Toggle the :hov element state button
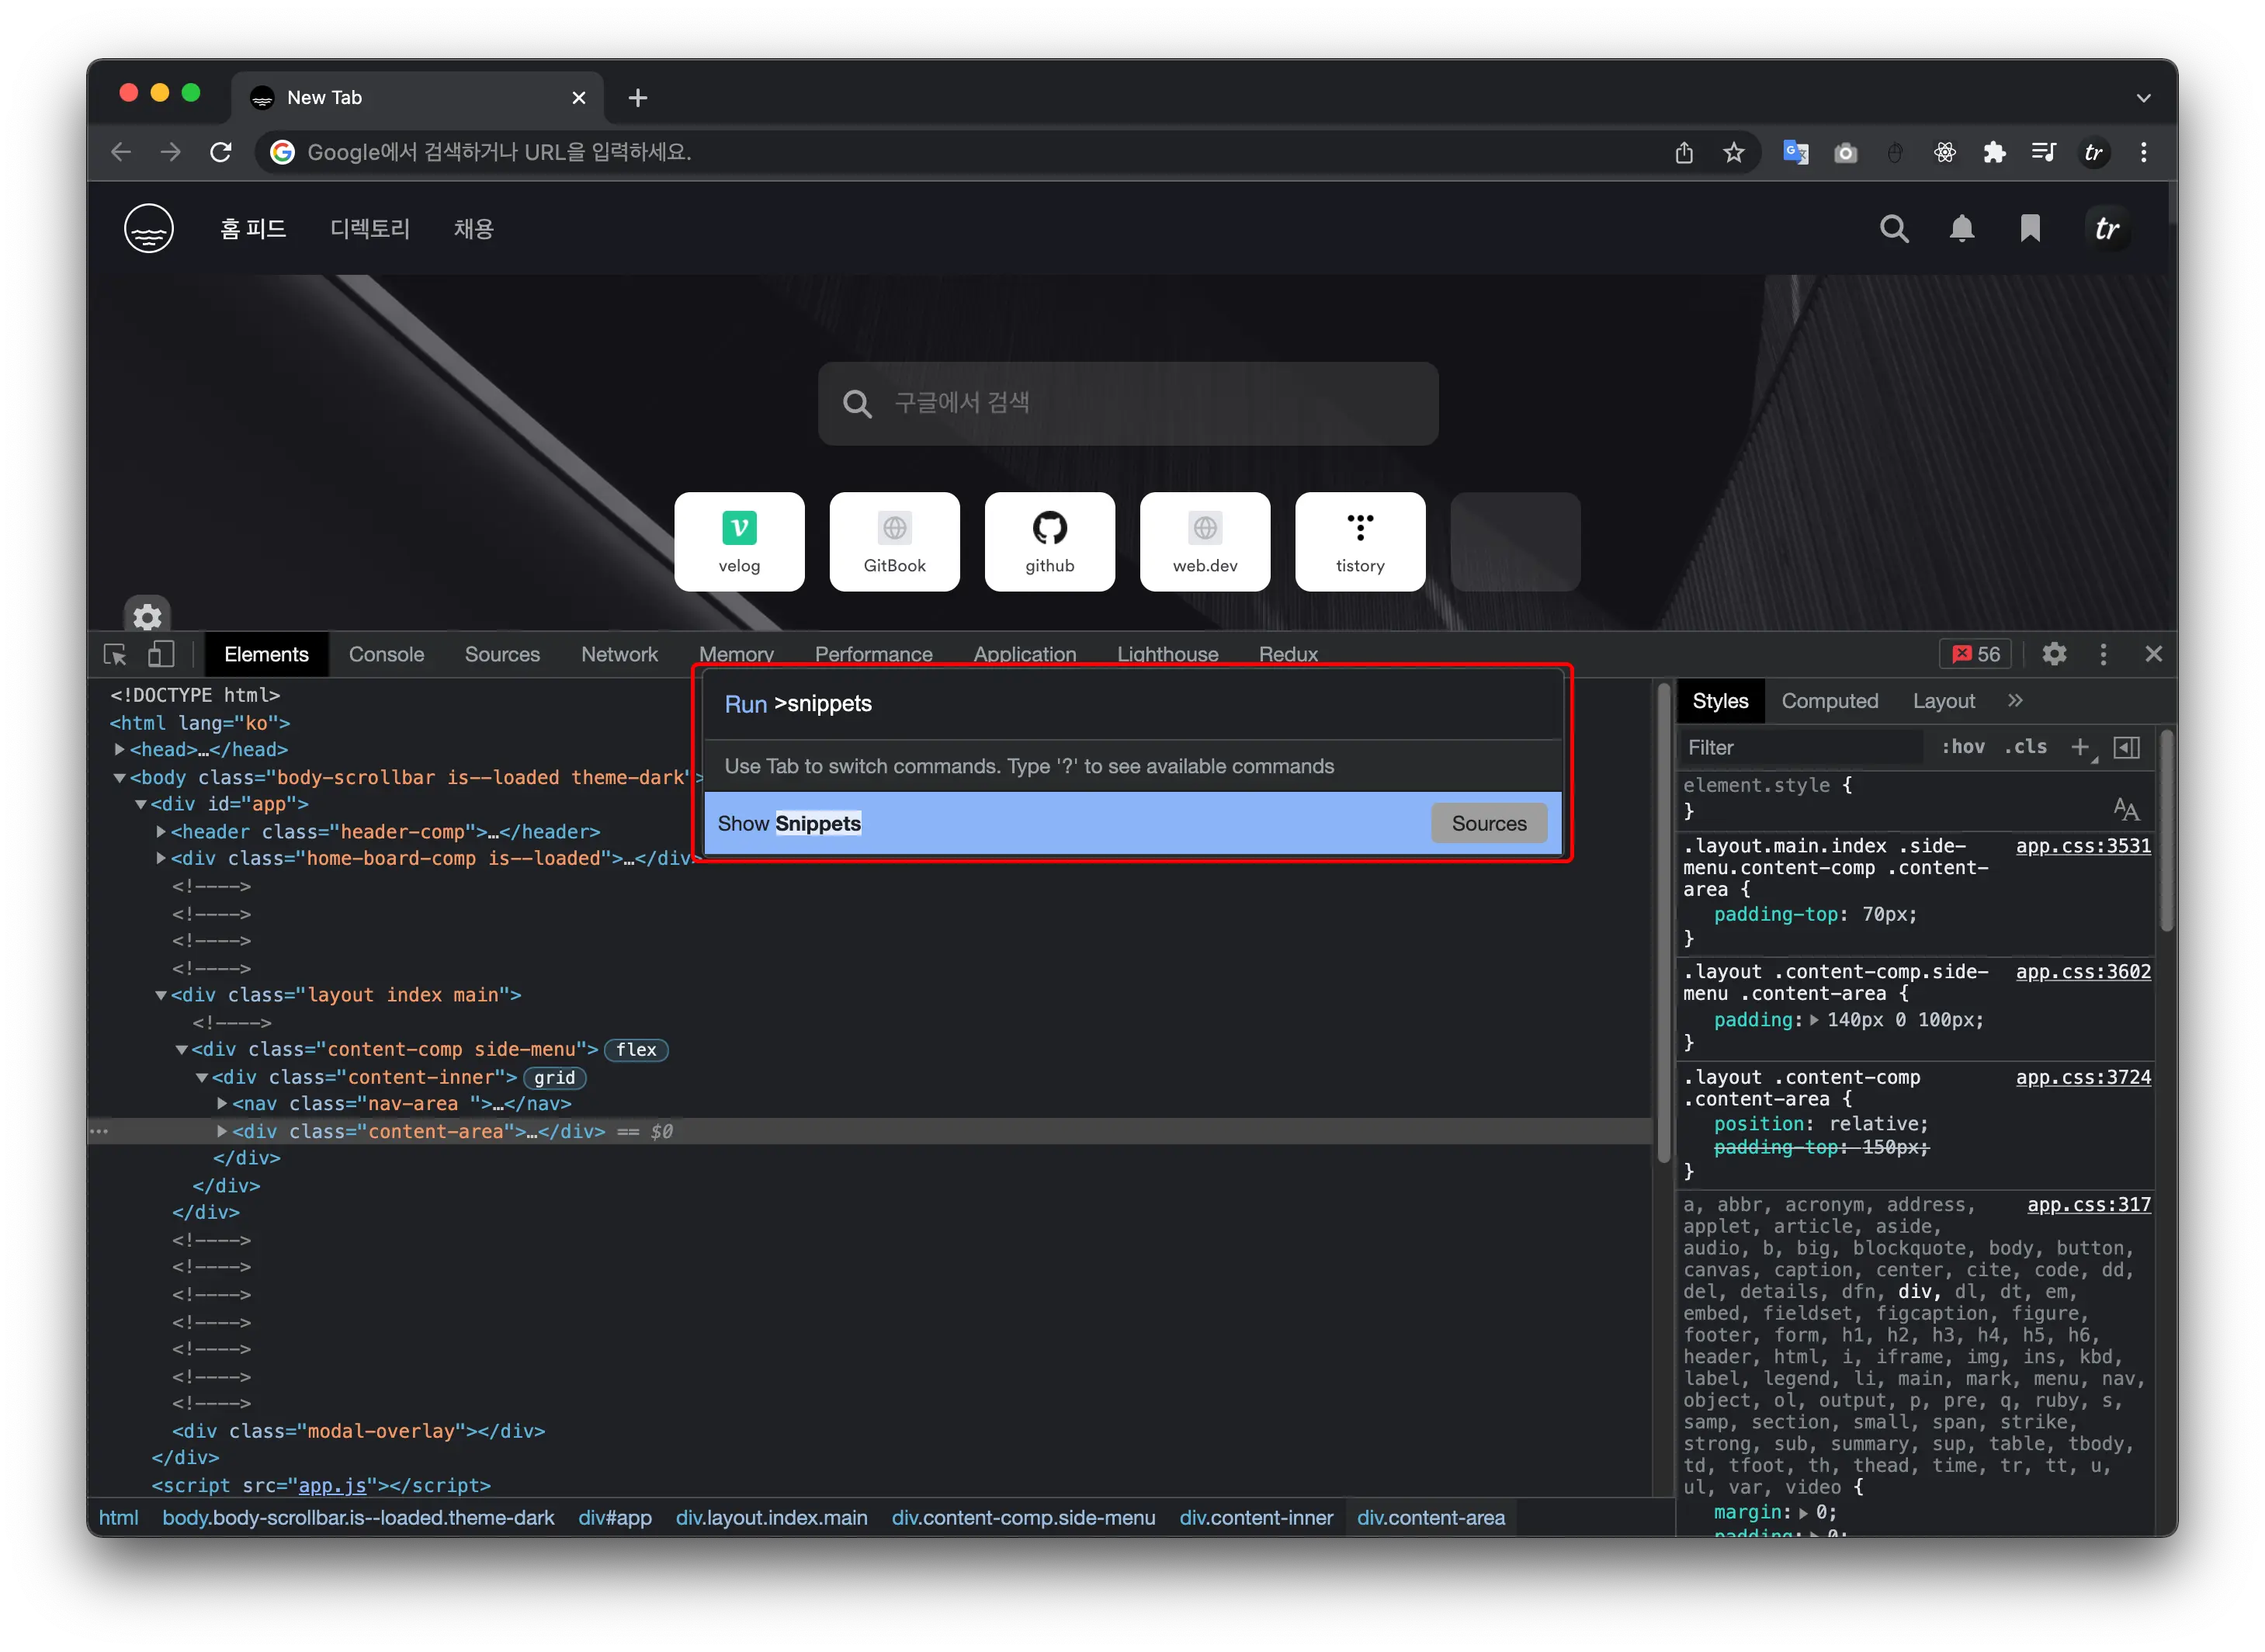This screenshot has height=1652, width=2265. [x=1963, y=747]
